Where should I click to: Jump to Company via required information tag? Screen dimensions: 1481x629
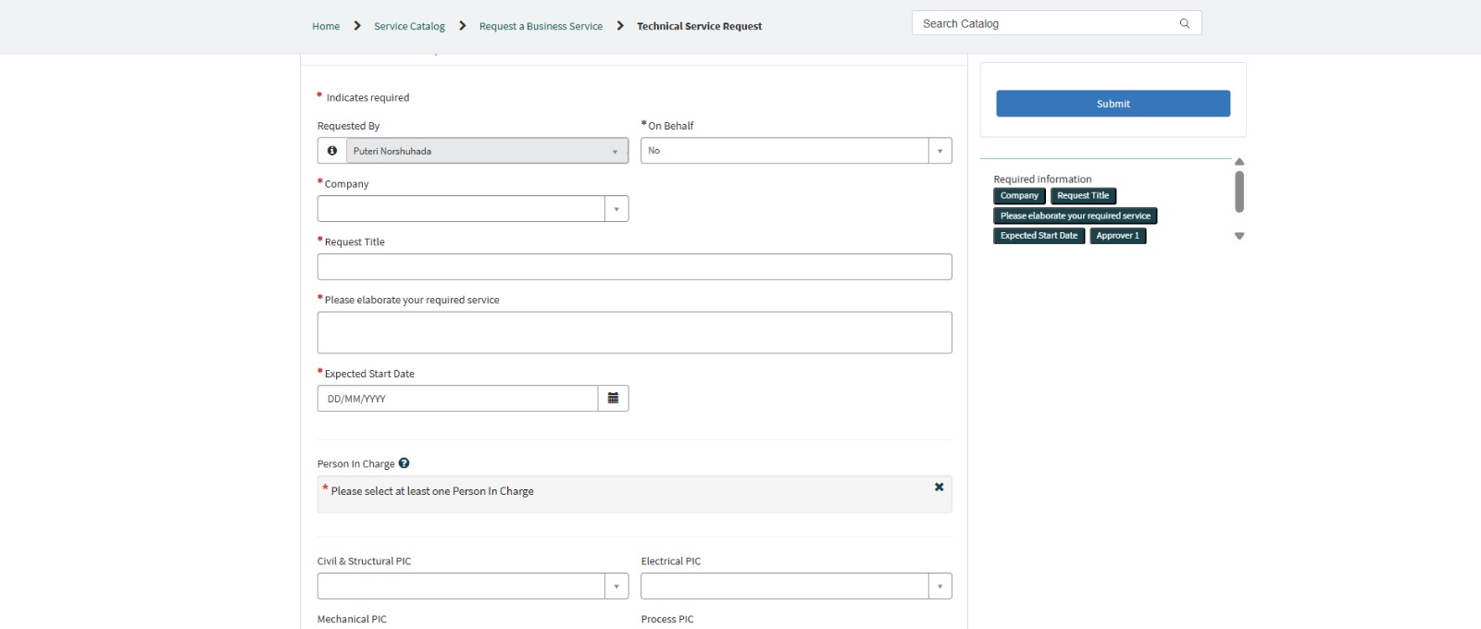point(1019,196)
